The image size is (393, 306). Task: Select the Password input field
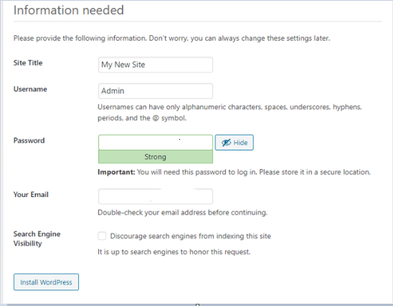pyautogui.click(x=156, y=142)
